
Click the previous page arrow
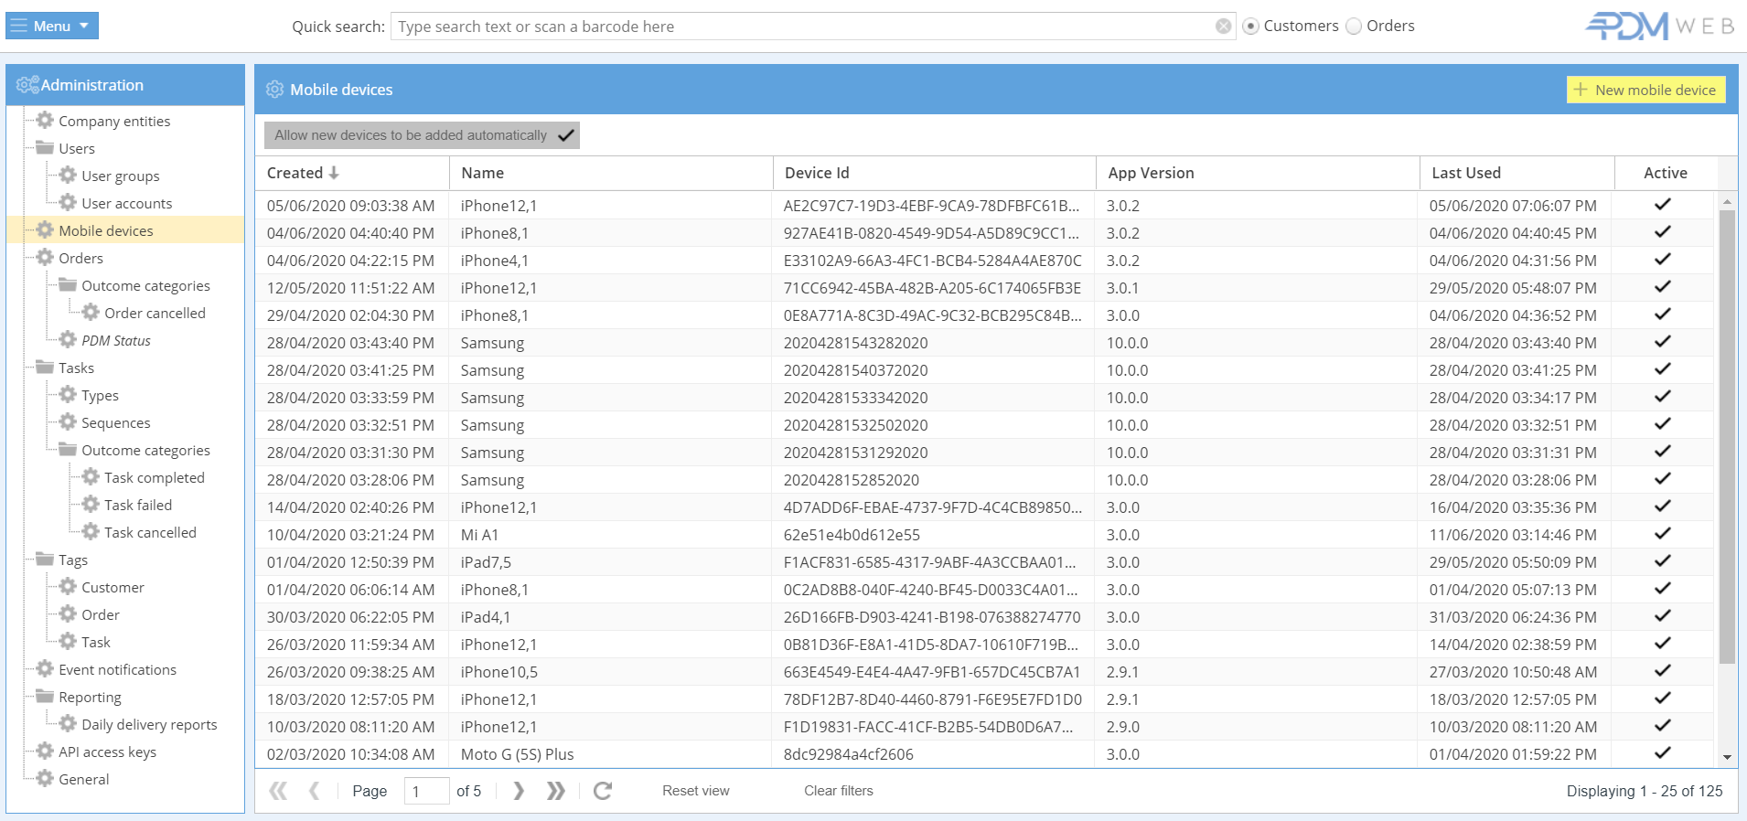[314, 791]
